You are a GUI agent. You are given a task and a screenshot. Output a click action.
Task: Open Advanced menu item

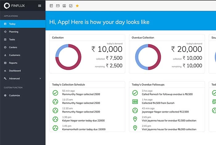click(23, 78)
